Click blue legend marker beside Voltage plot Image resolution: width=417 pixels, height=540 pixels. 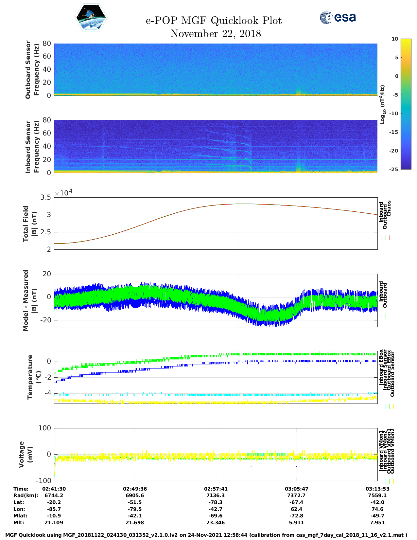point(382,481)
